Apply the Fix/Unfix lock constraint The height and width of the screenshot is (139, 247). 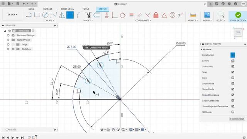[156, 15]
